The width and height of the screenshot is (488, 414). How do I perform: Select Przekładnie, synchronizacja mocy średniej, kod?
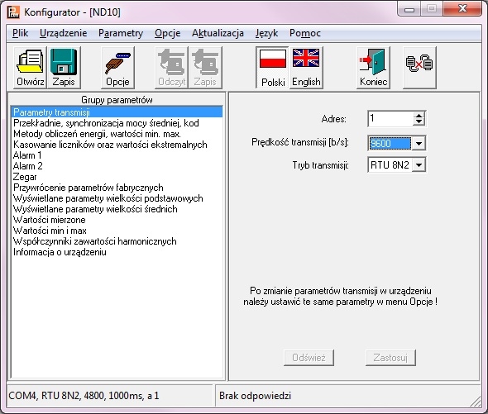point(117,123)
